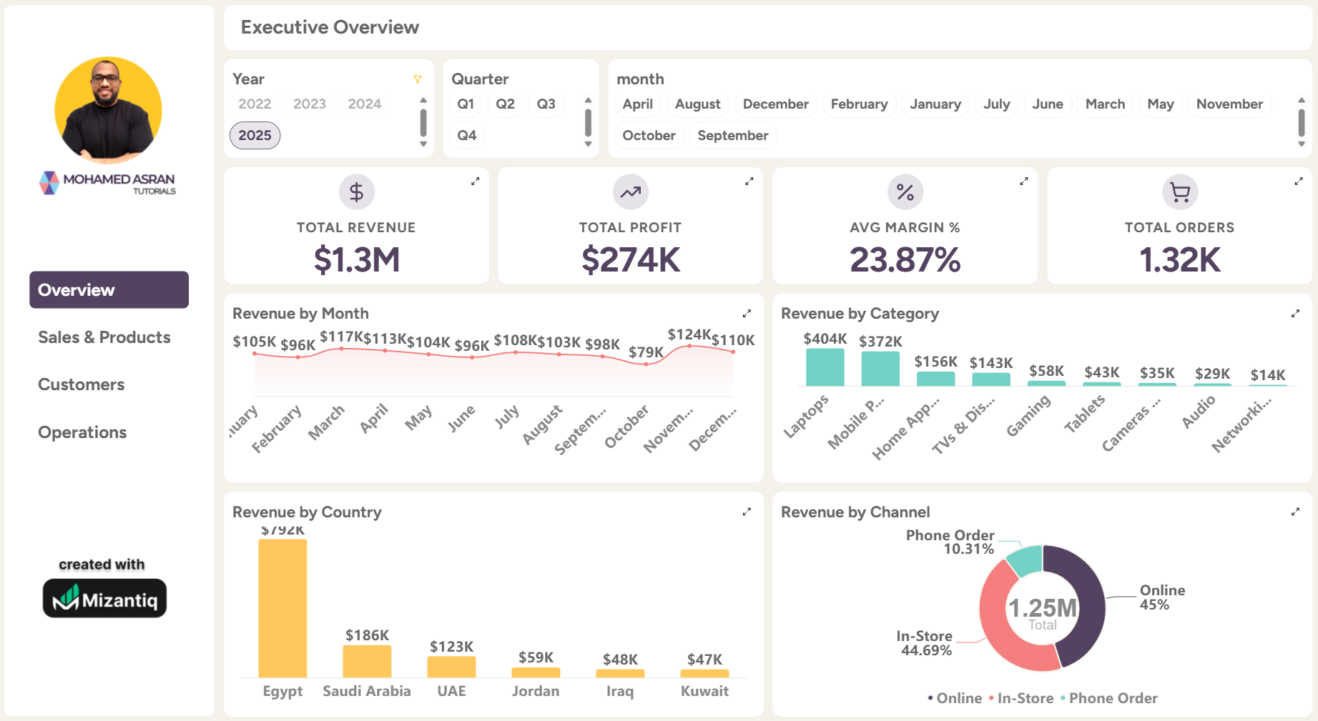The width and height of the screenshot is (1318, 721).
Task: Click Year list scroll down arrow
Action: coord(423,144)
